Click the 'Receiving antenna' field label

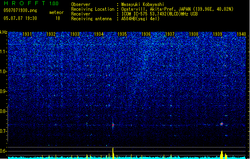click(91, 19)
